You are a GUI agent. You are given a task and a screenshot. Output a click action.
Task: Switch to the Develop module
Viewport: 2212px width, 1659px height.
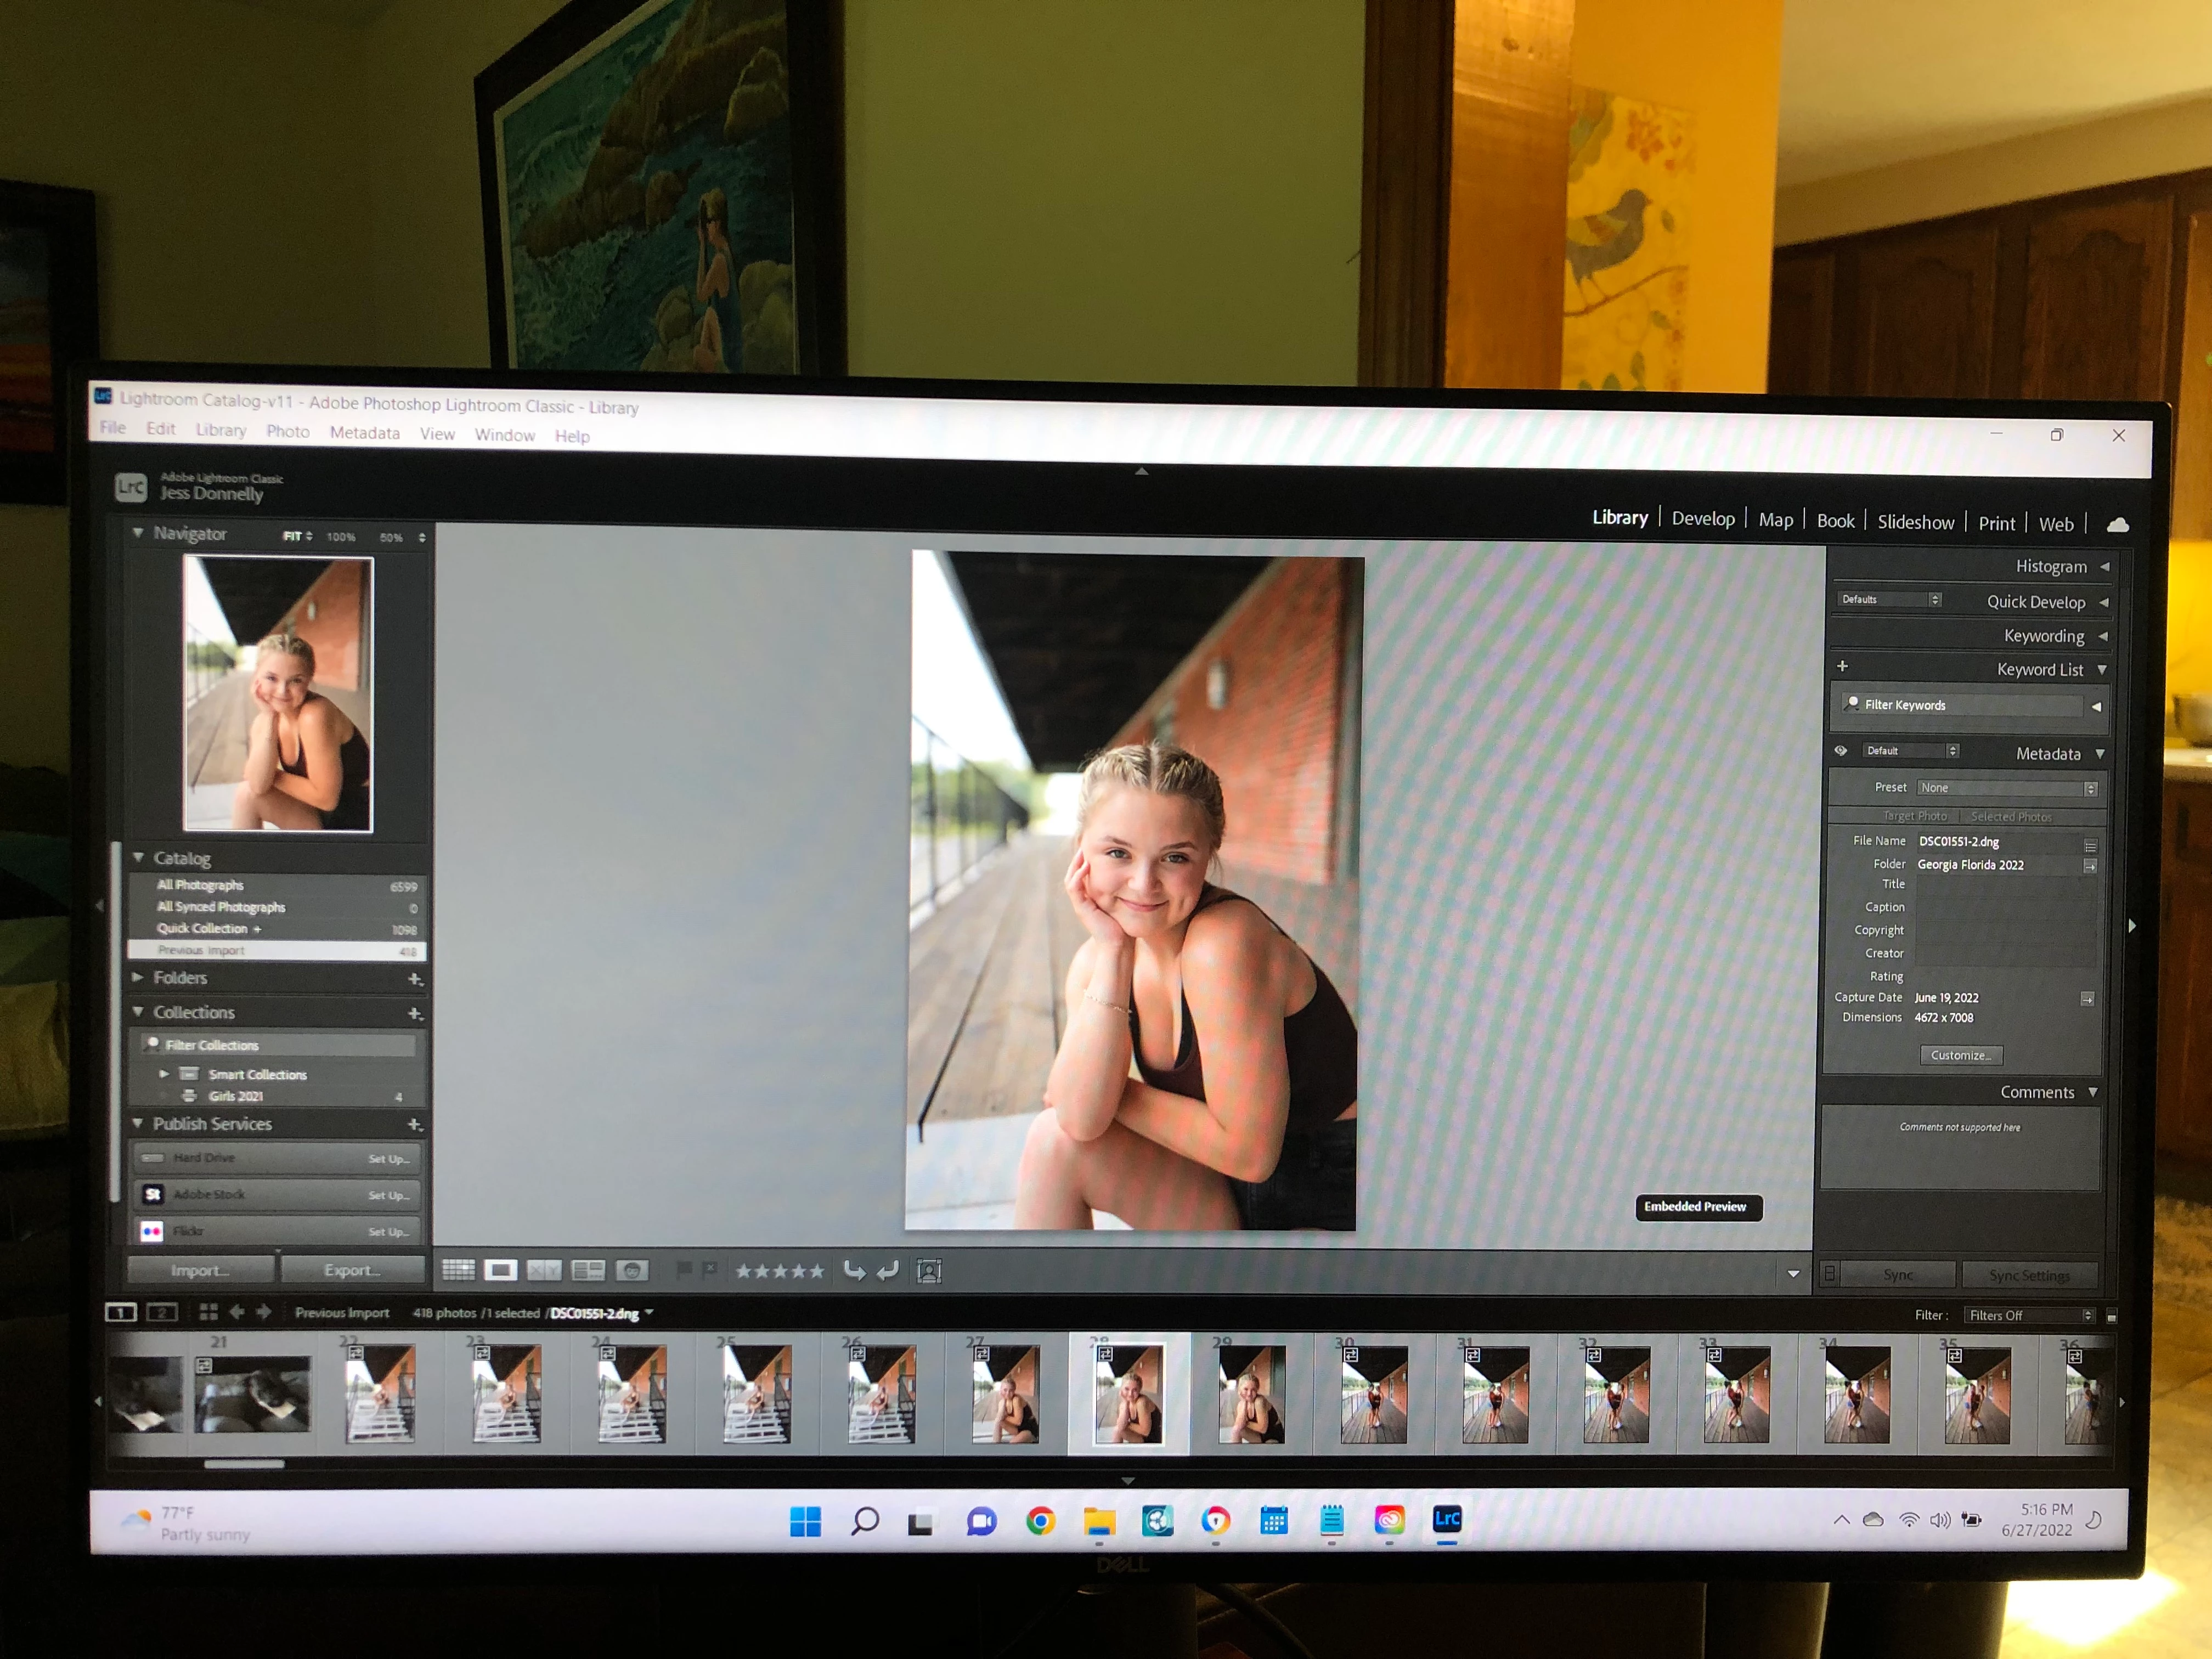coord(1702,518)
